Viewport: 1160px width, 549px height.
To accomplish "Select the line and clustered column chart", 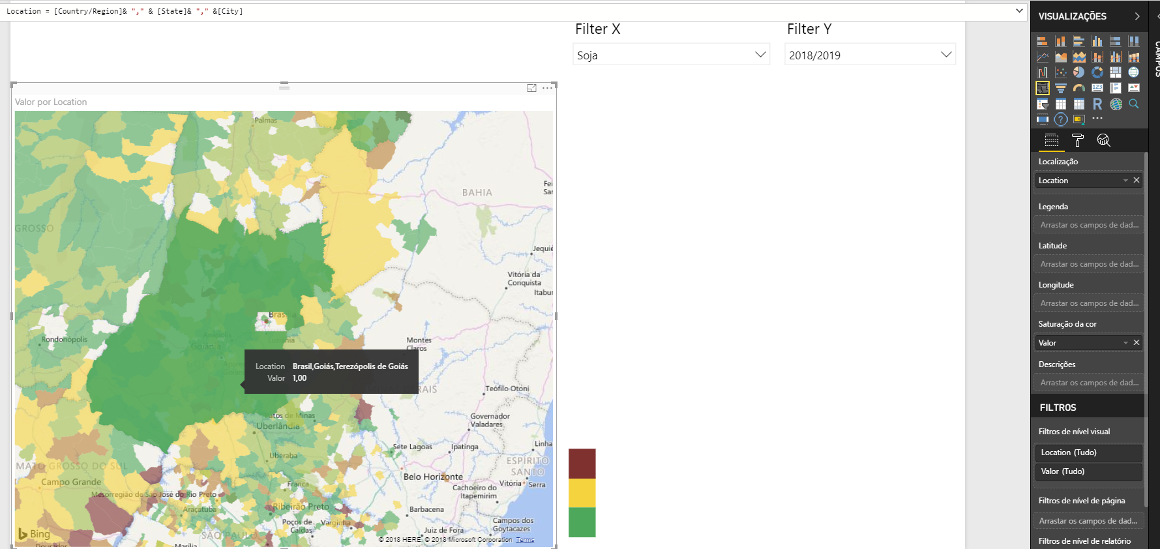I will click(1116, 57).
